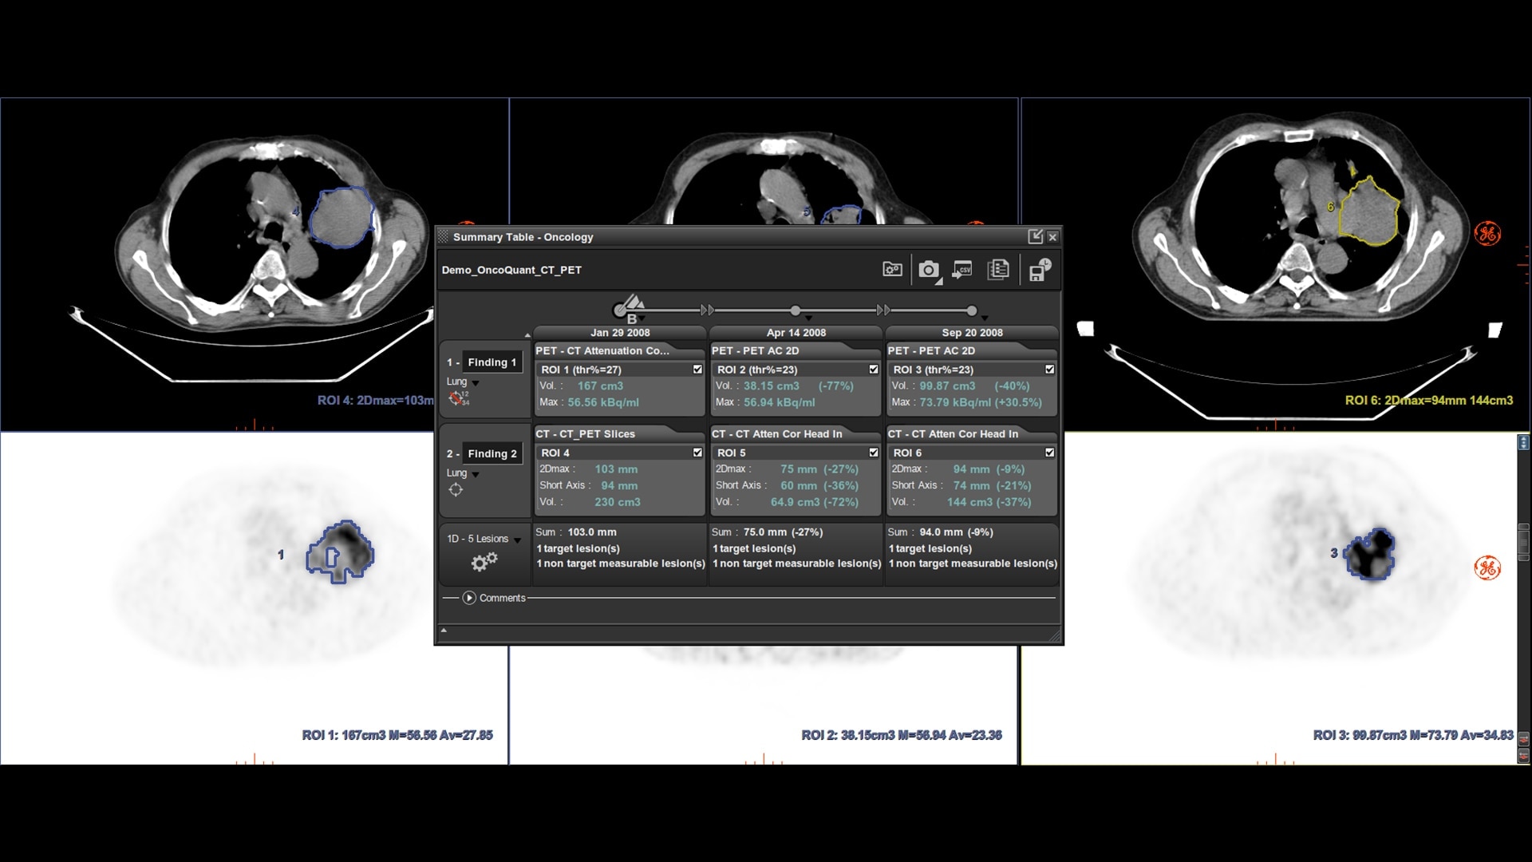Pop out the Summary Table window
1532x862 pixels.
[x=1035, y=236]
